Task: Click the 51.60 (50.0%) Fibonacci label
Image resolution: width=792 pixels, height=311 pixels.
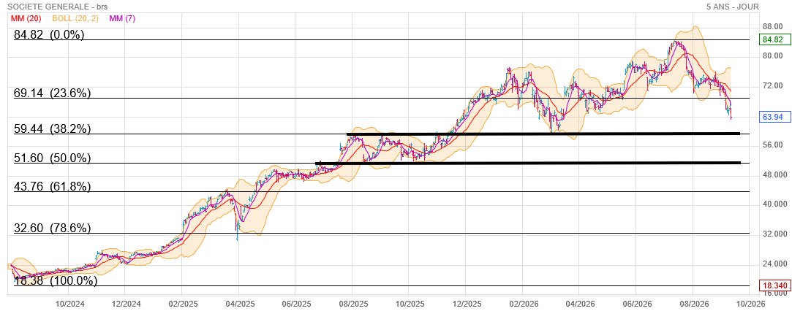Action: pyautogui.click(x=52, y=158)
